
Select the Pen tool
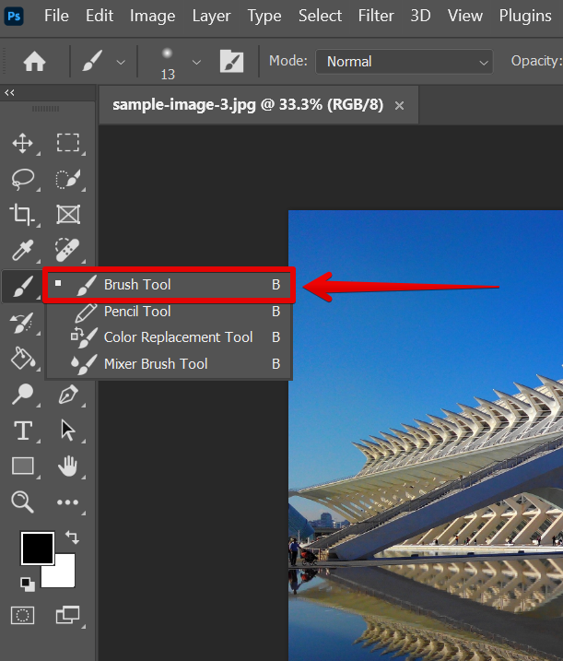(x=68, y=395)
